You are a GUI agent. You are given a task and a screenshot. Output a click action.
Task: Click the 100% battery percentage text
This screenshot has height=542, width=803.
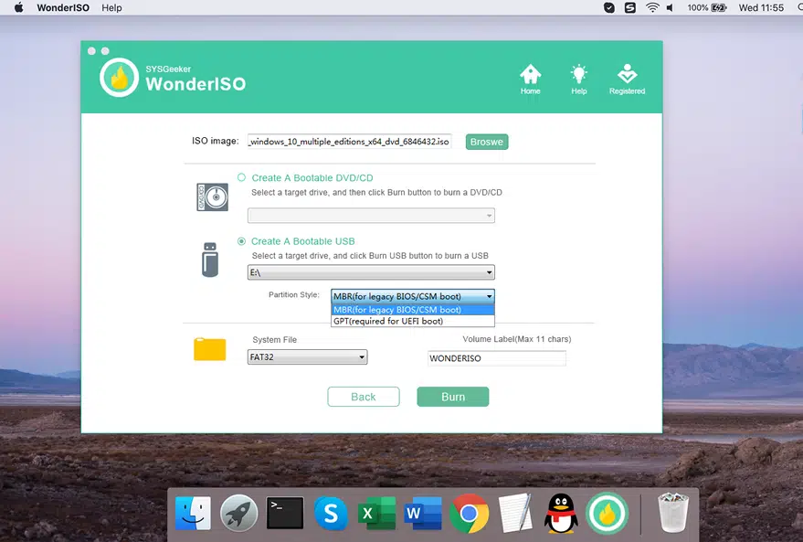(698, 7)
